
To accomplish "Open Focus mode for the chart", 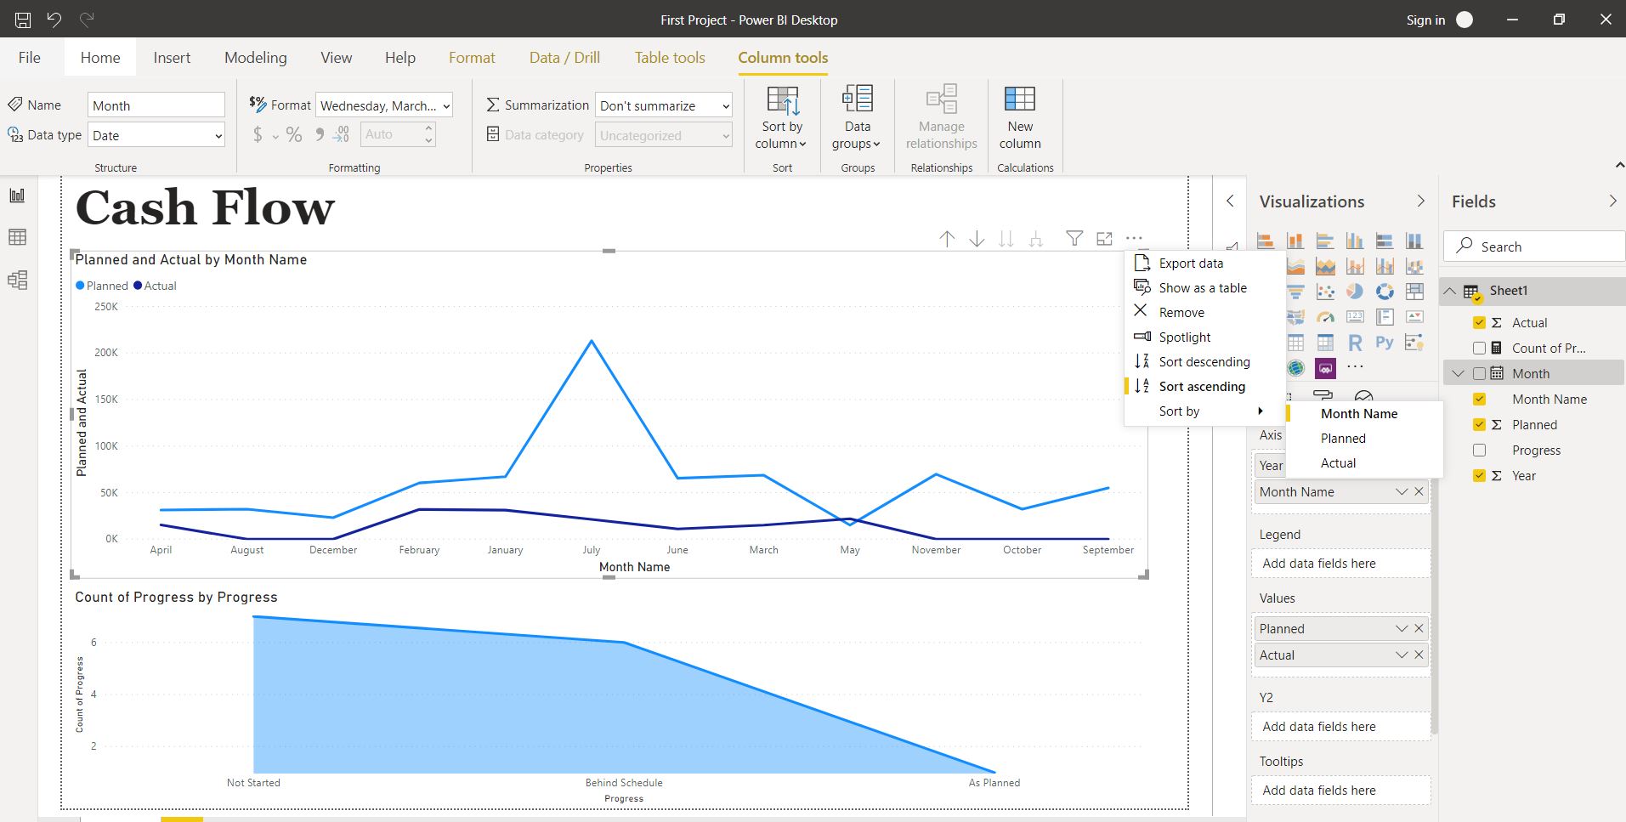I will coord(1104,239).
